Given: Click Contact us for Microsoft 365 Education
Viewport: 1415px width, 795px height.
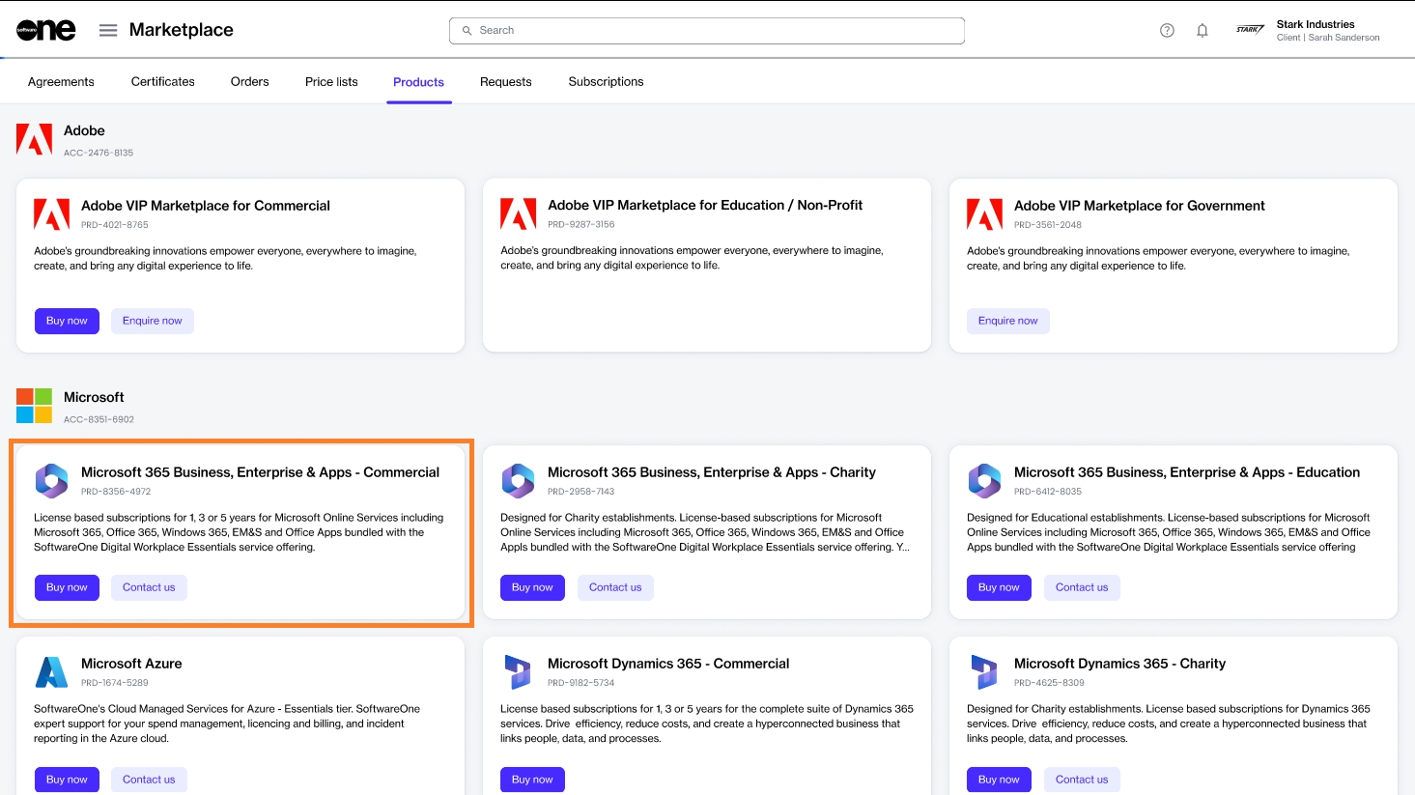Looking at the screenshot, I should pos(1082,587).
